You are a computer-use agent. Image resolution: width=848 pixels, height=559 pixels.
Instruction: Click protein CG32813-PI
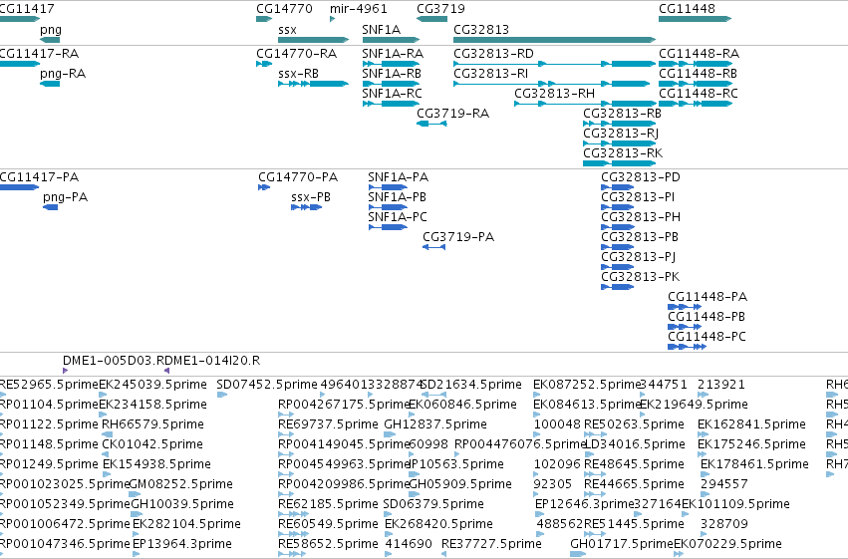(x=617, y=207)
